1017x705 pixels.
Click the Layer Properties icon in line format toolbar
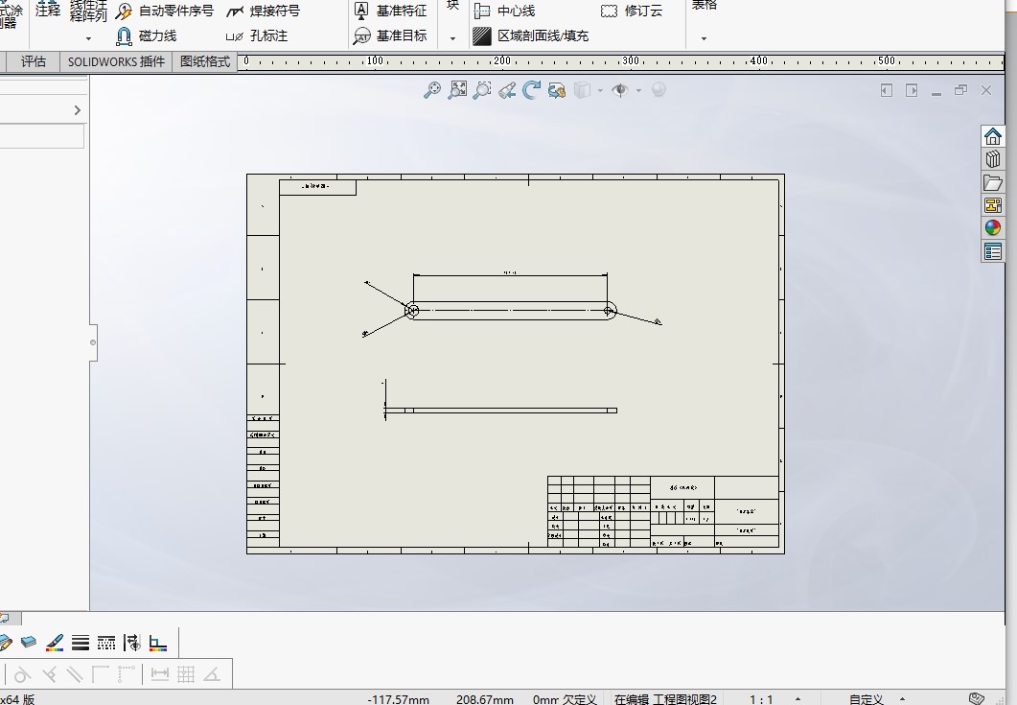point(29,643)
